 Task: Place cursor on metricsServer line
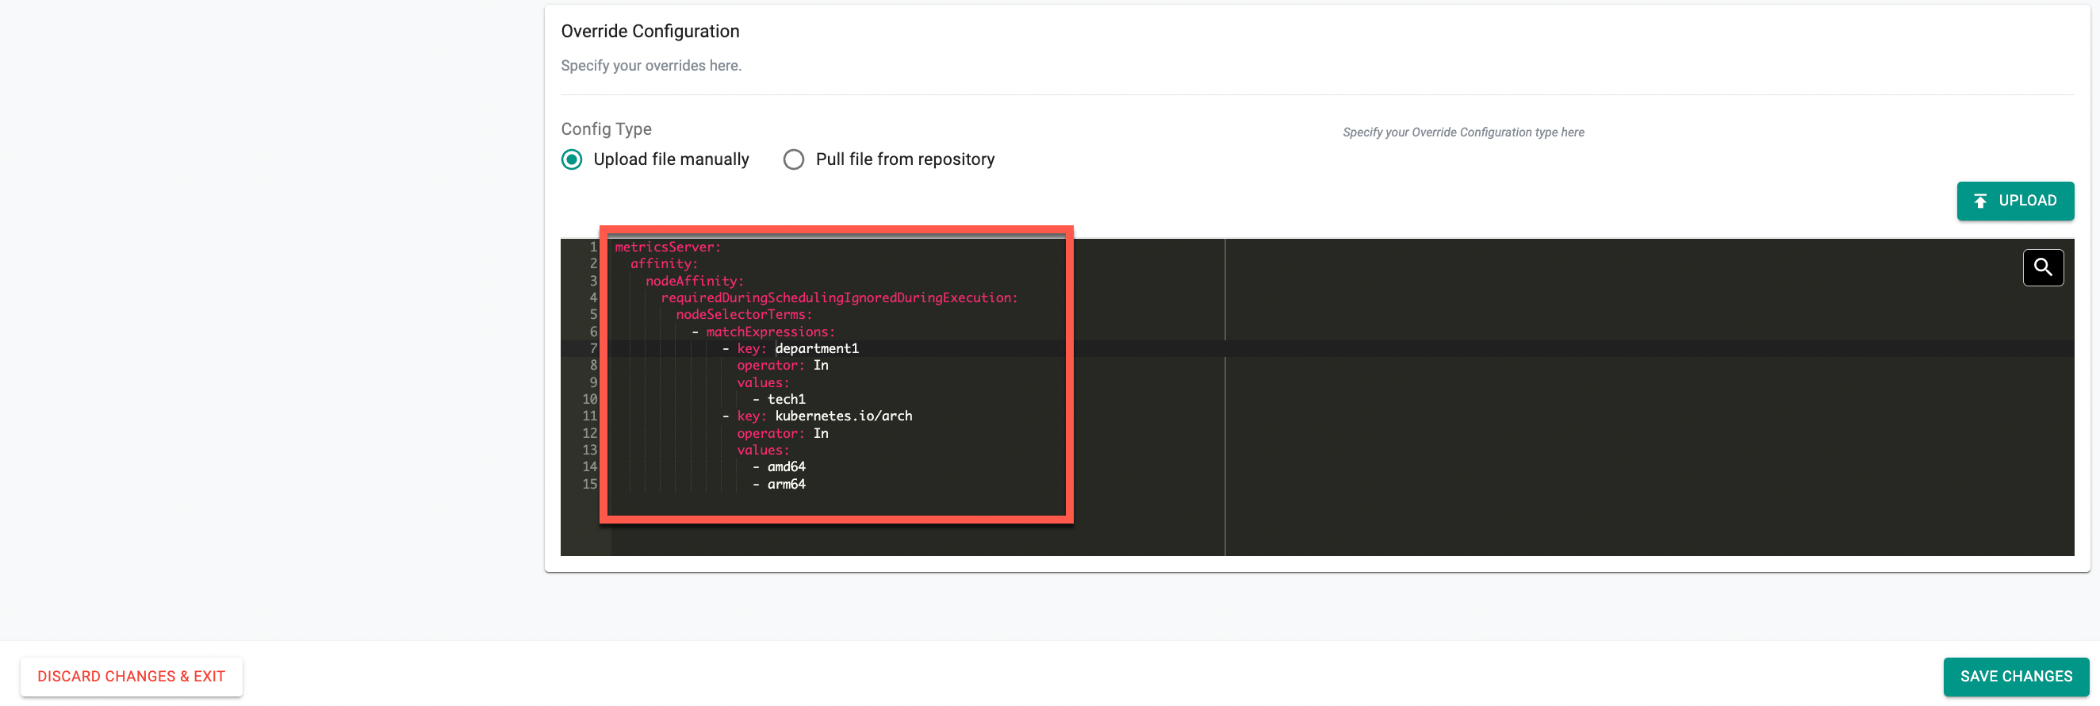pos(667,247)
